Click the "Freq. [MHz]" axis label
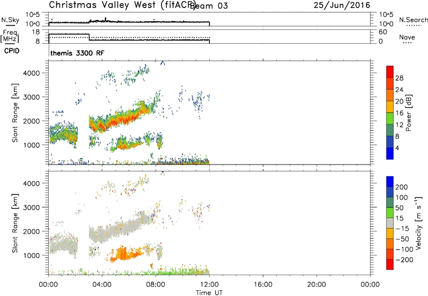428x296 pixels. click(x=10, y=36)
